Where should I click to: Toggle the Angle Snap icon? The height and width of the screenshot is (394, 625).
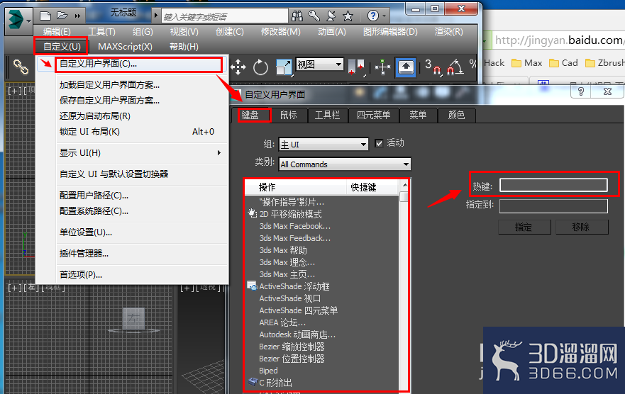pyautogui.click(x=455, y=67)
